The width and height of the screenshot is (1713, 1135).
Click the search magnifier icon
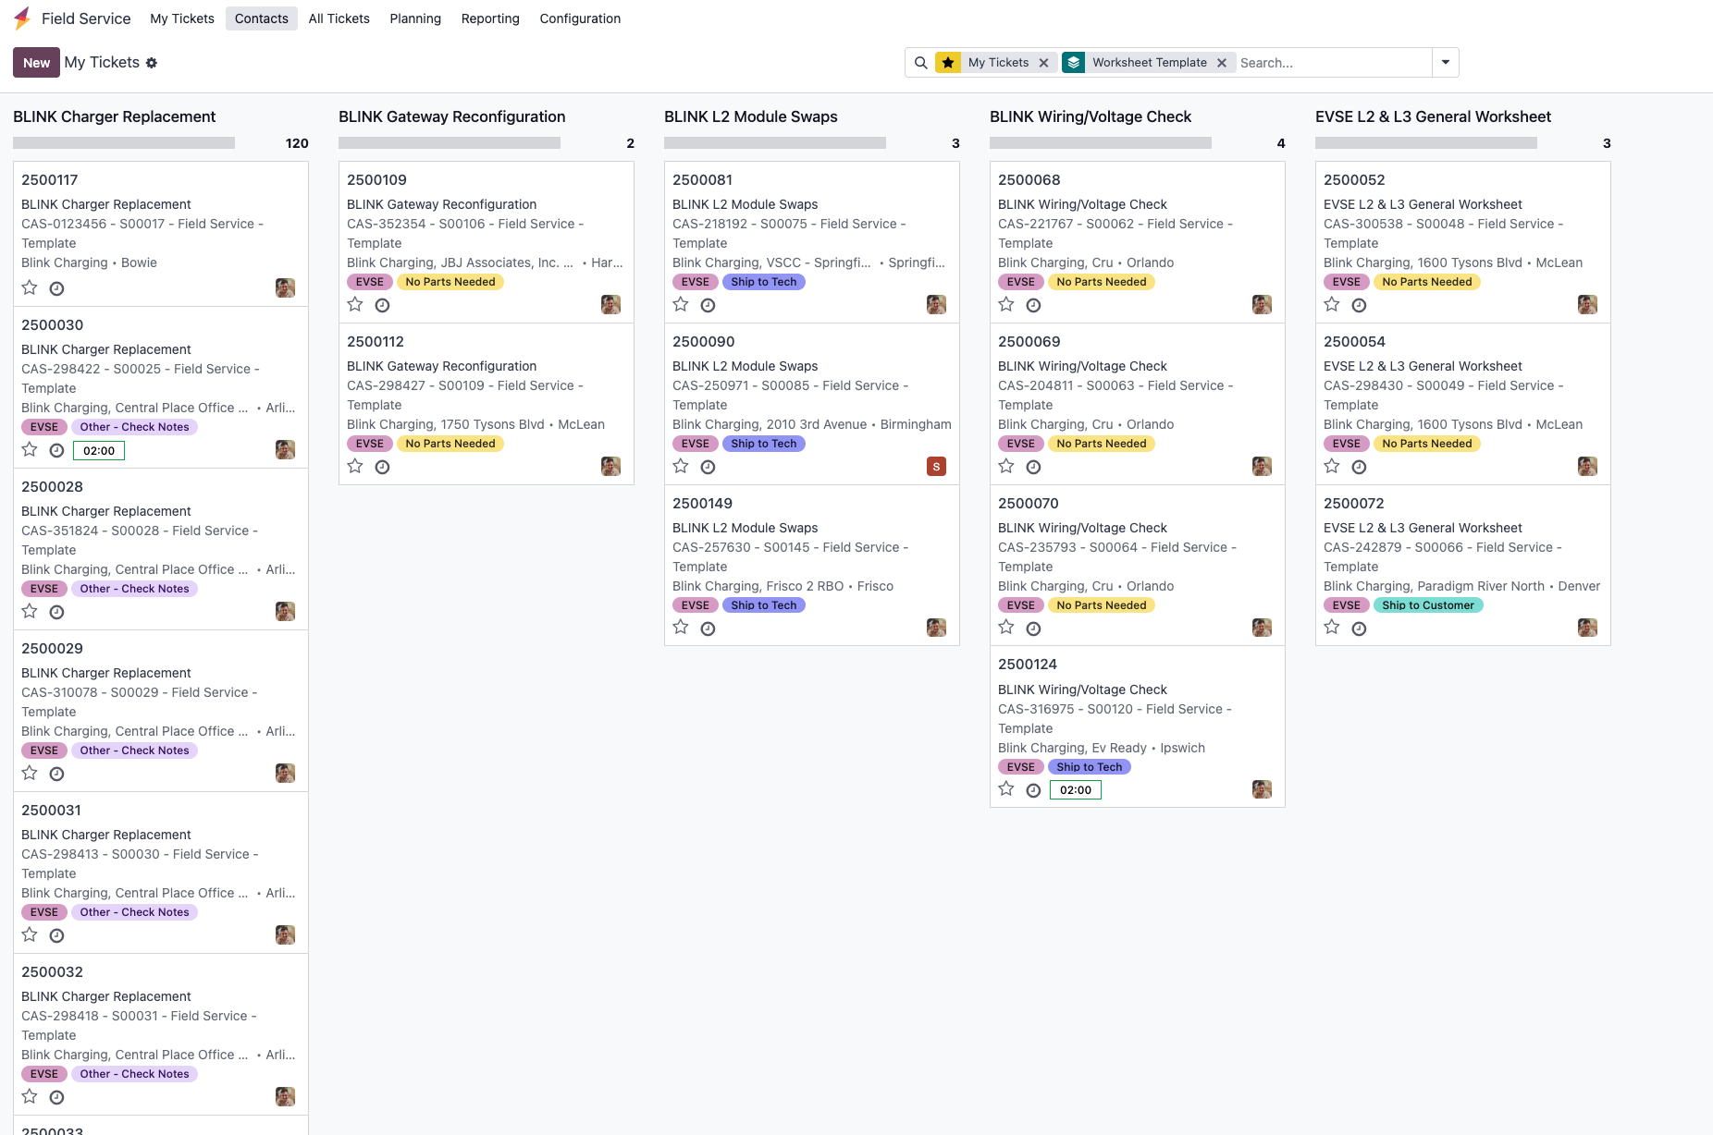tap(920, 63)
